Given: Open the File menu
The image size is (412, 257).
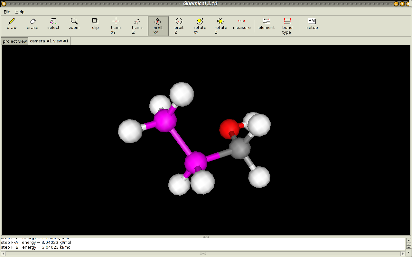Looking at the screenshot, I should [x=7, y=12].
